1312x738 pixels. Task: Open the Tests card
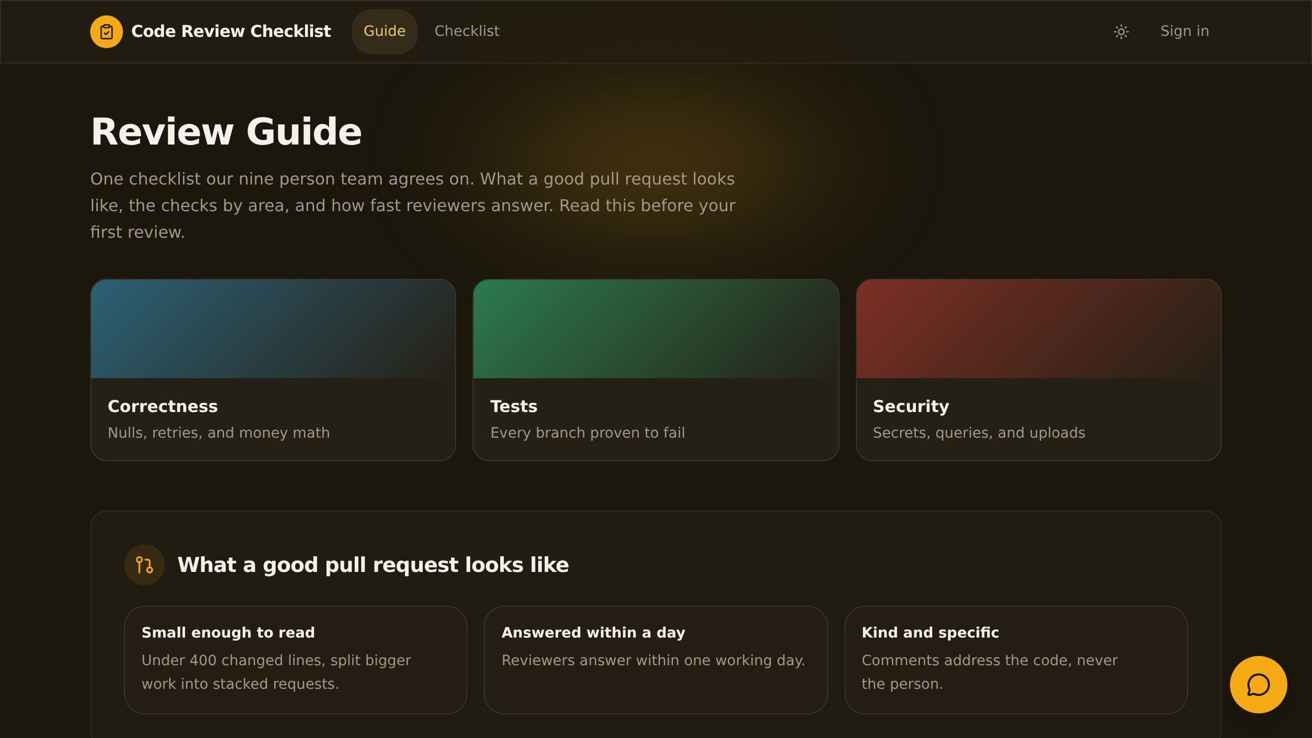pos(655,370)
